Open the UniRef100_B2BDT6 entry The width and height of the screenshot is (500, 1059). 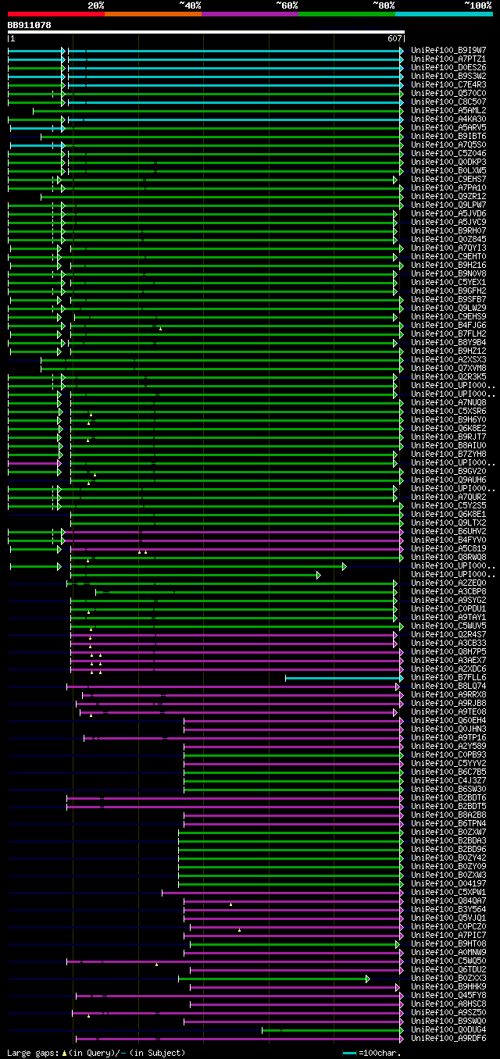pos(448,797)
